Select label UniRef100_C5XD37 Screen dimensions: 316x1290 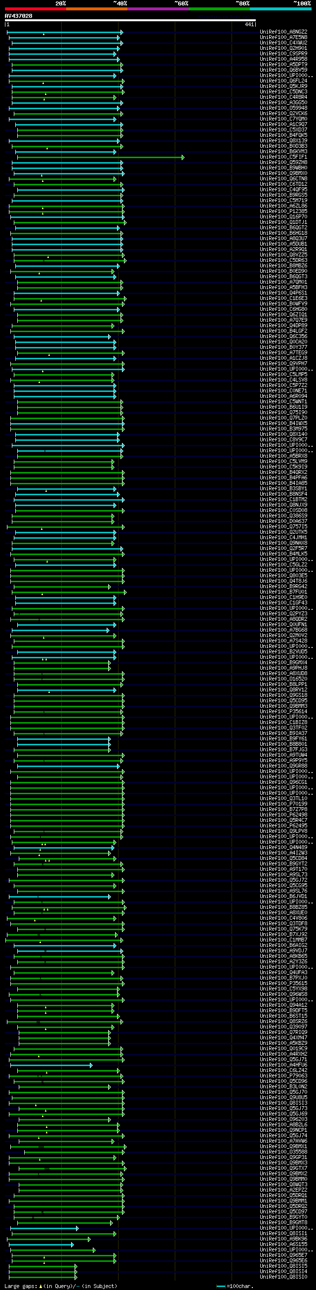coord(283,130)
